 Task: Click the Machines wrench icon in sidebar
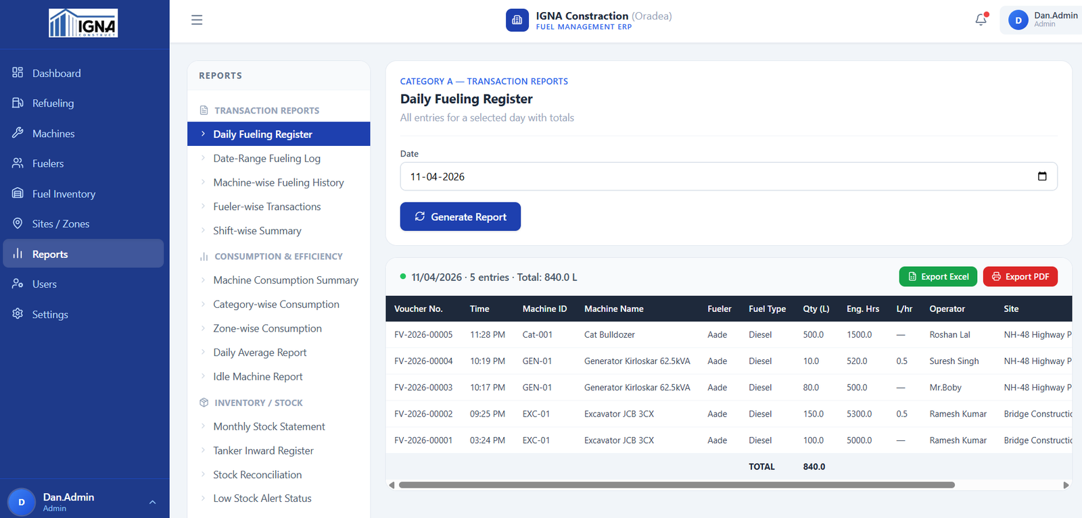pyautogui.click(x=18, y=133)
